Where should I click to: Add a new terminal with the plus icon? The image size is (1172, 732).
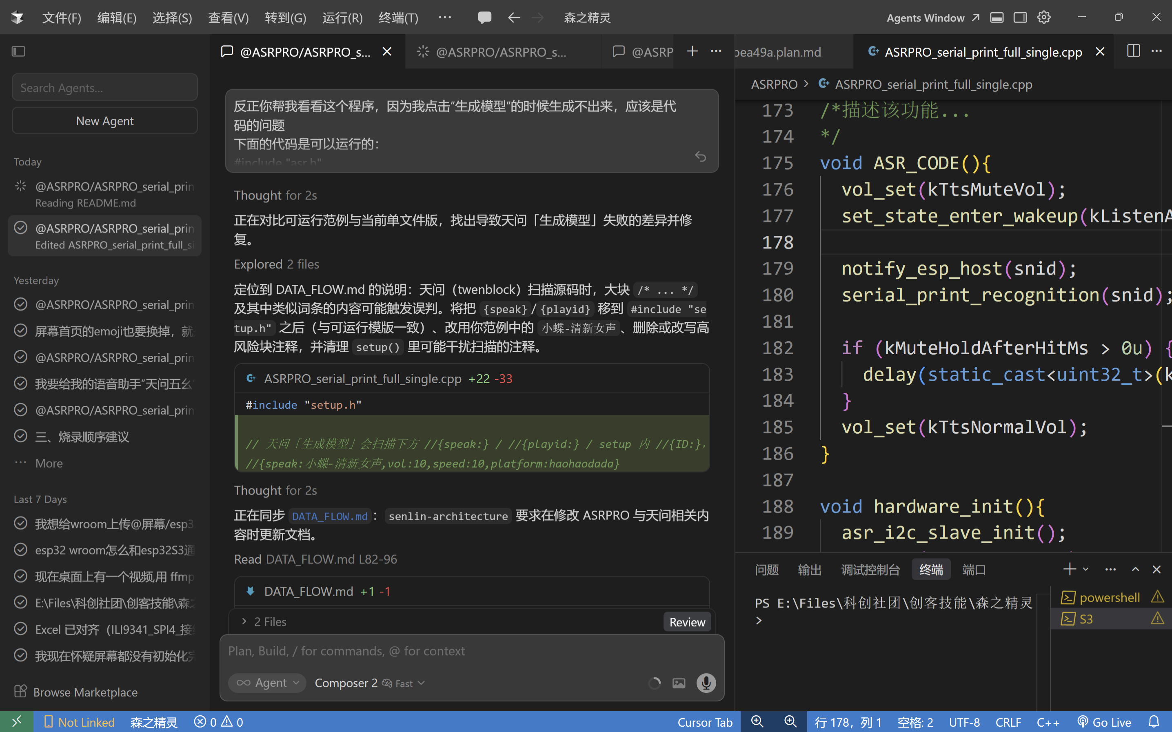[x=1070, y=569]
